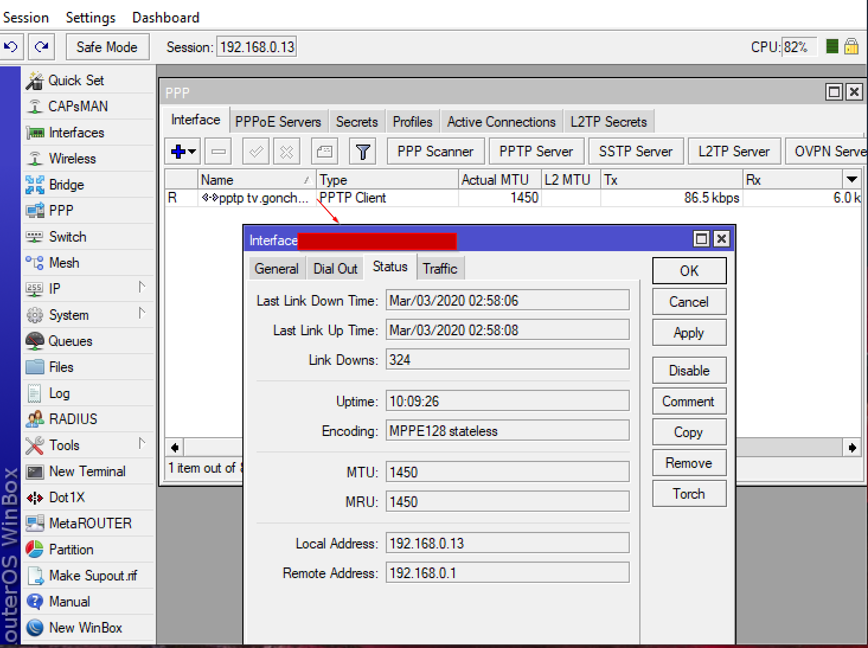Viewport: 868px width, 648px height.
Task: Open the Settings menu
Action: [x=91, y=18]
